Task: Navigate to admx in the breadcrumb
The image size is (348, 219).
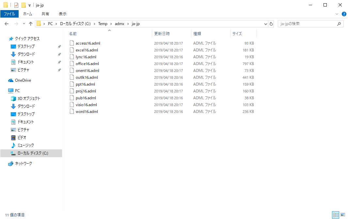Action: click(119, 24)
